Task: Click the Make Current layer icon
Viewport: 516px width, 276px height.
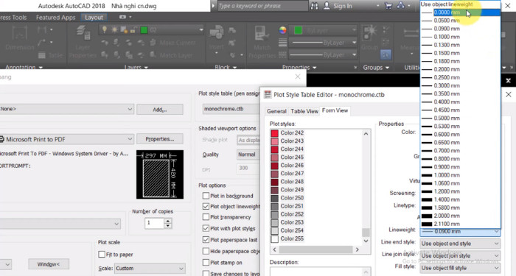Action: (x=153, y=43)
